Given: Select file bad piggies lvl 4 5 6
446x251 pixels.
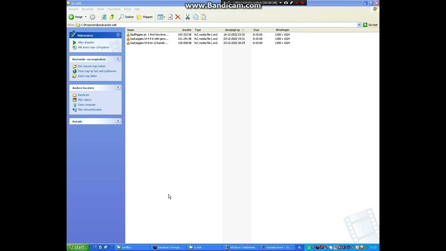Looking at the screenshot, I should coord(147,39).
